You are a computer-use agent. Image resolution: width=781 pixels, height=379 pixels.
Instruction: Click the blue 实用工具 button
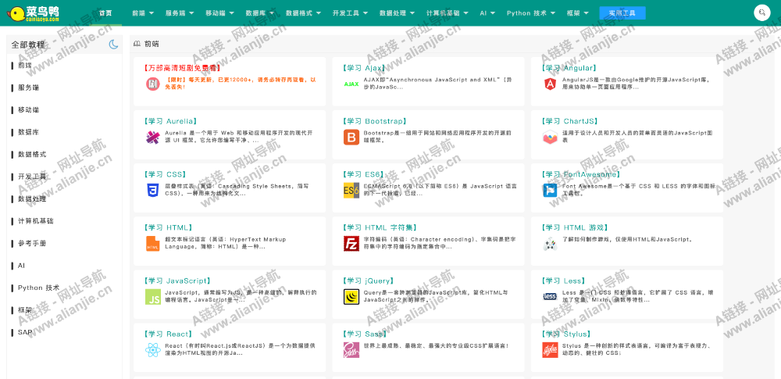[x=622, y=13]
